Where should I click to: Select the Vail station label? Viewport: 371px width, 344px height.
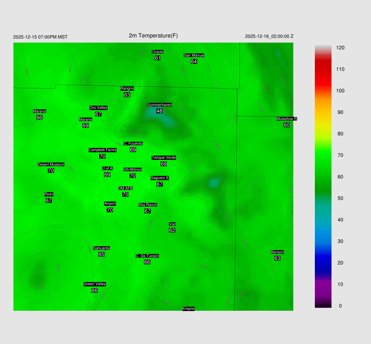point(172,224)
